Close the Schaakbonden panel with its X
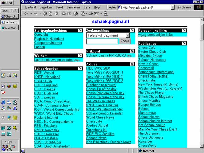Image resolution: width=204 pixels, height=153 pixels. [80, 68]
